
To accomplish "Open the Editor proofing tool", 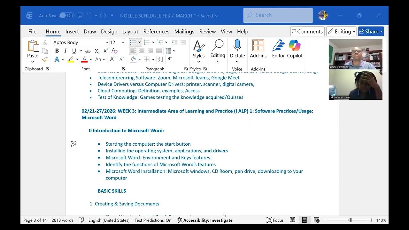I will click(x=278, y=49).
